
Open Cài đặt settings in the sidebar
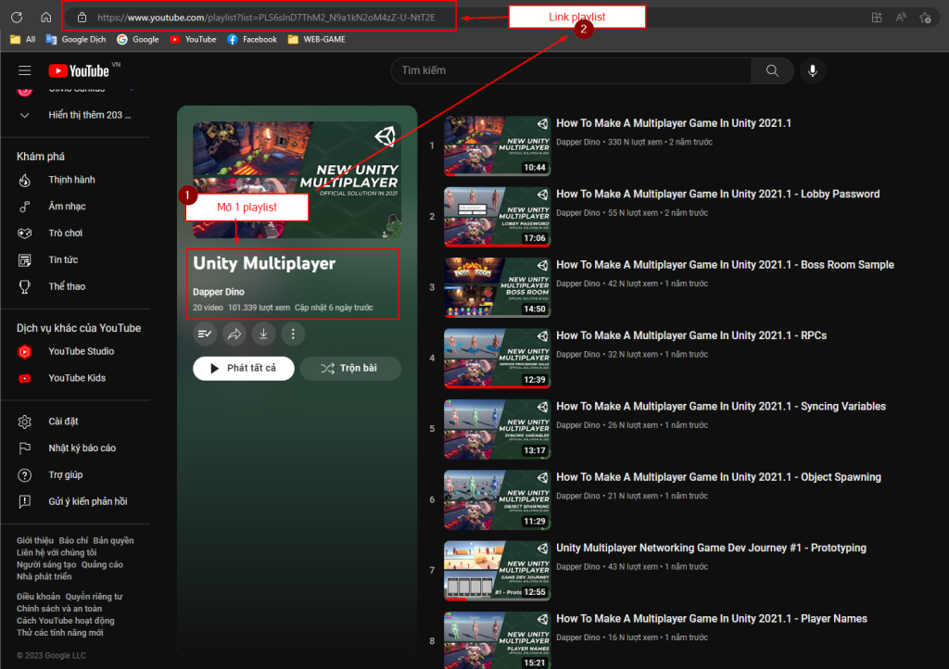pyautogui.click(x=63, y=422)
